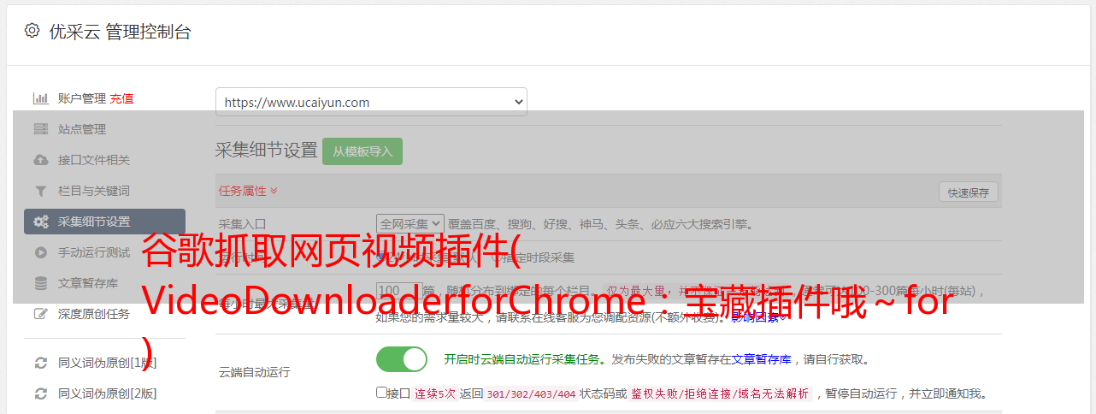Click the 同义词伪原创[1版] refresh icon
This screenshot has height=414, width=1096.
click(40, 363)
